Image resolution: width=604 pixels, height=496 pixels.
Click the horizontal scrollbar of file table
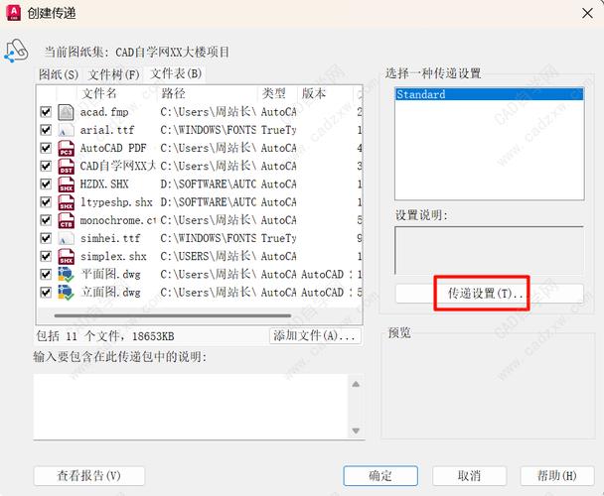click(173, 315)
